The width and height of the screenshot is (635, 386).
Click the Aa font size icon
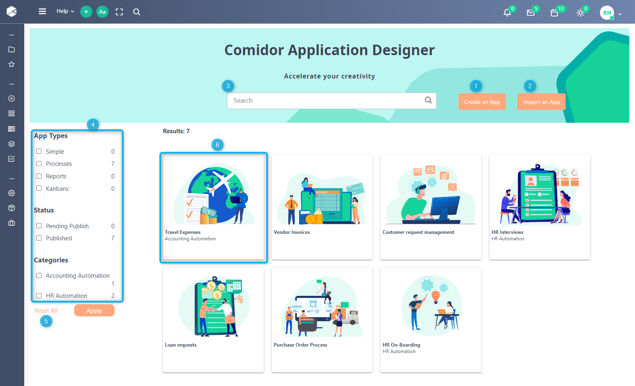click(102, 12)
